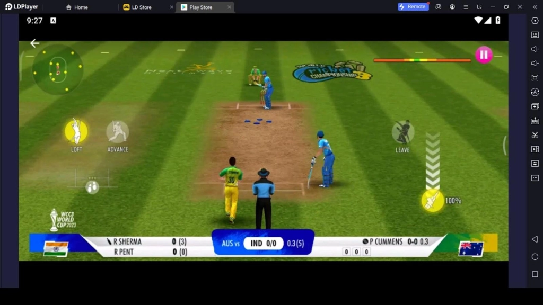
Task: Click the Wi-Fi icon in Android status bar
Action: [478, 21]
